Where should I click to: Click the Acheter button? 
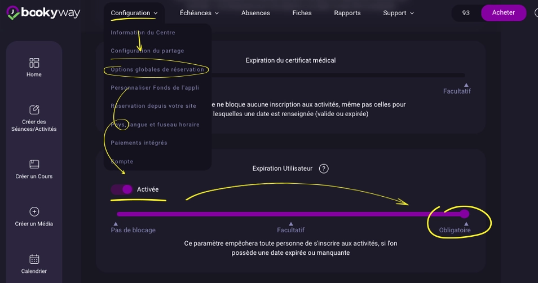[x=503, y=13]
